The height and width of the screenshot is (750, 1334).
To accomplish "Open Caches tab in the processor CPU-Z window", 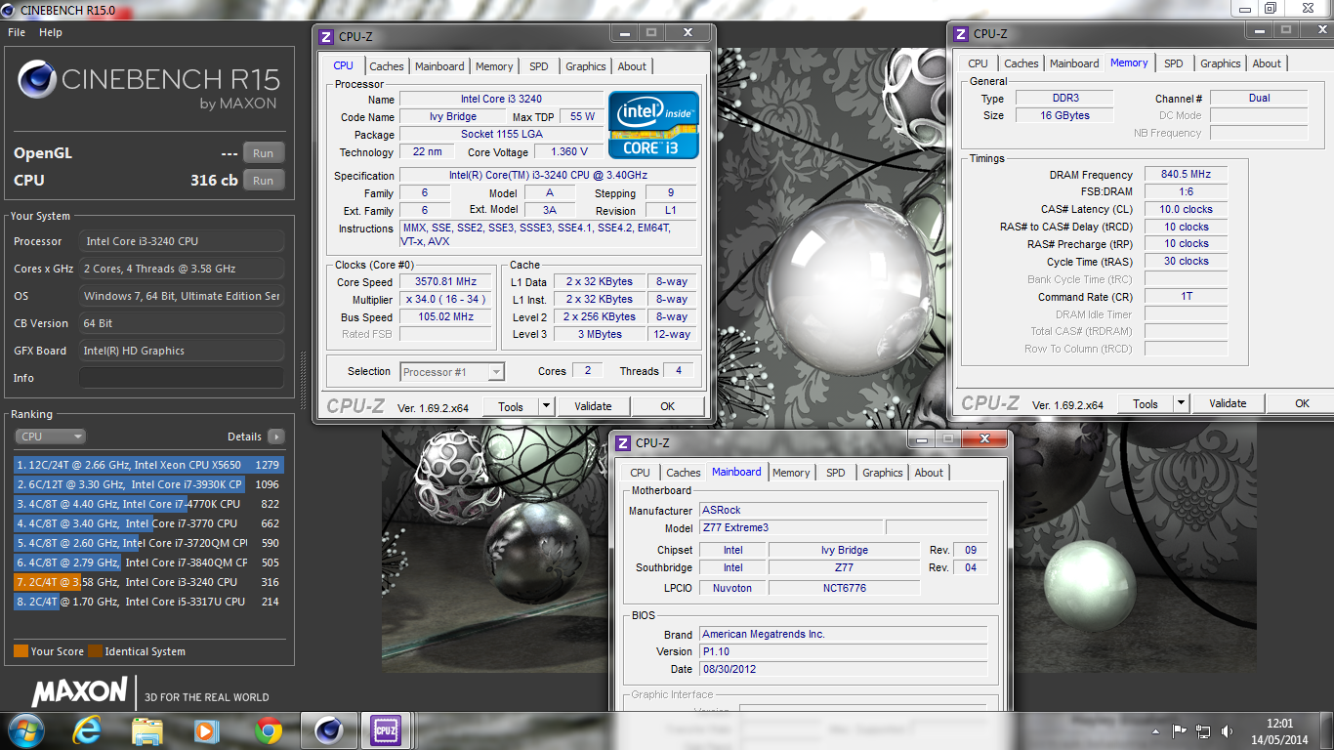I will pos(386,66).
